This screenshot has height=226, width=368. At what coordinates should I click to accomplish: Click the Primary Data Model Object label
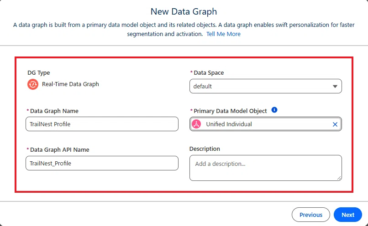(230, 111)
